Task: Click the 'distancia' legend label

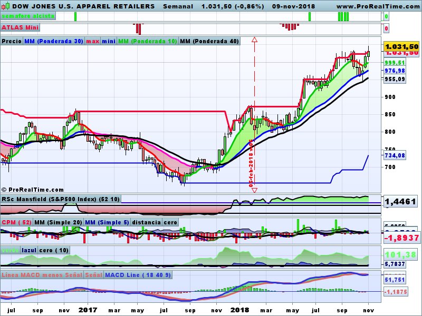Action: (x=147, y=222)
